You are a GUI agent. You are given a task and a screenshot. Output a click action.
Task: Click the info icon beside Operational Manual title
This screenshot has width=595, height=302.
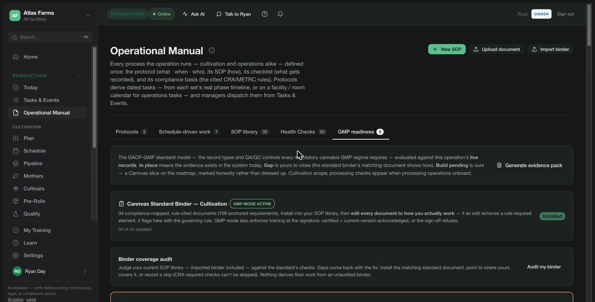coord(212,50)
